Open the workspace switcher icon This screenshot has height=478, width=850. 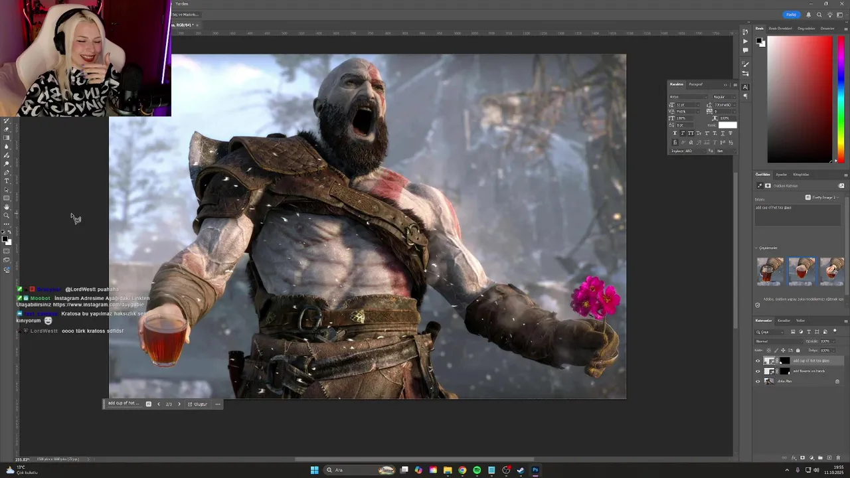click(840, 15)
